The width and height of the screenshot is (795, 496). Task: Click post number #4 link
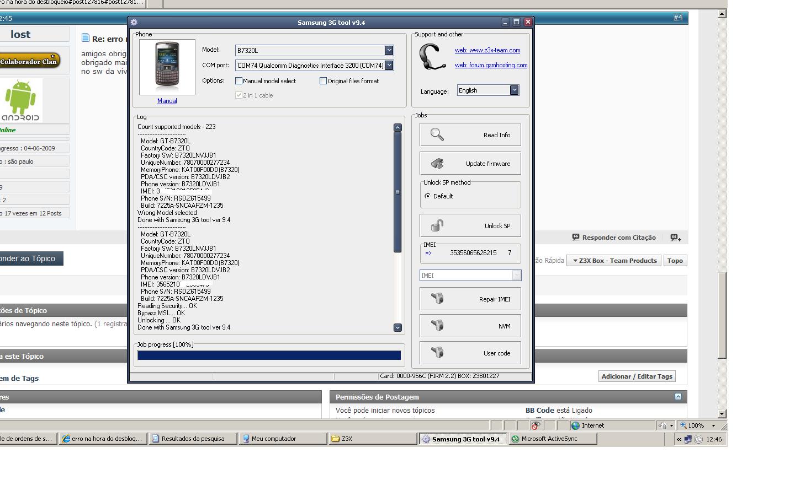[x=678, y=18]
